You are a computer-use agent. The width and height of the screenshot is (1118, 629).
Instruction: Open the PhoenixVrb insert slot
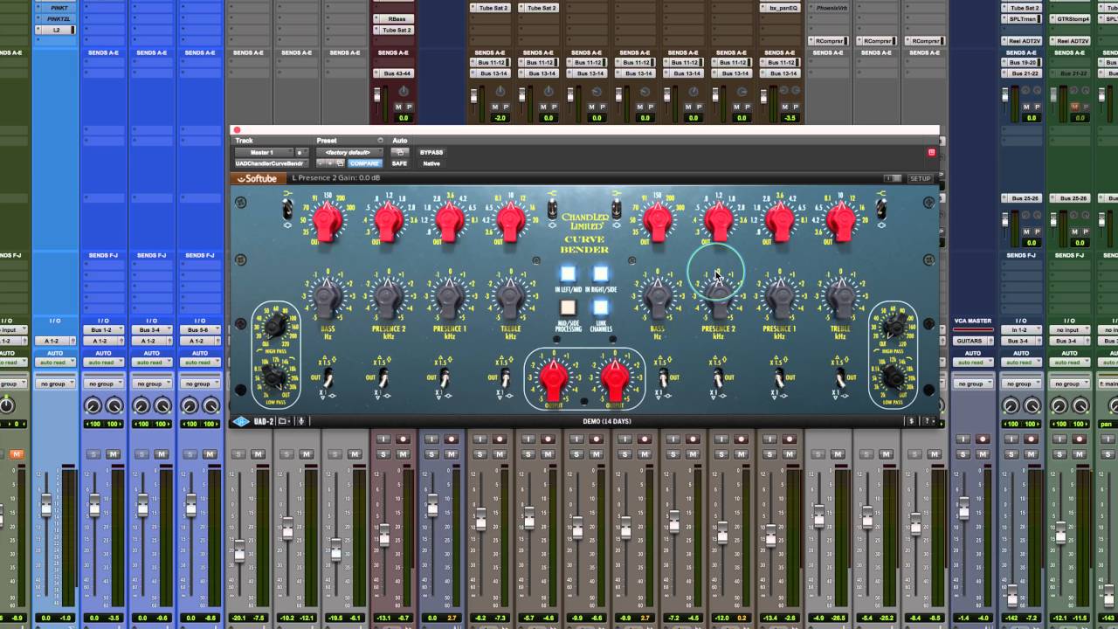point(827,8)
